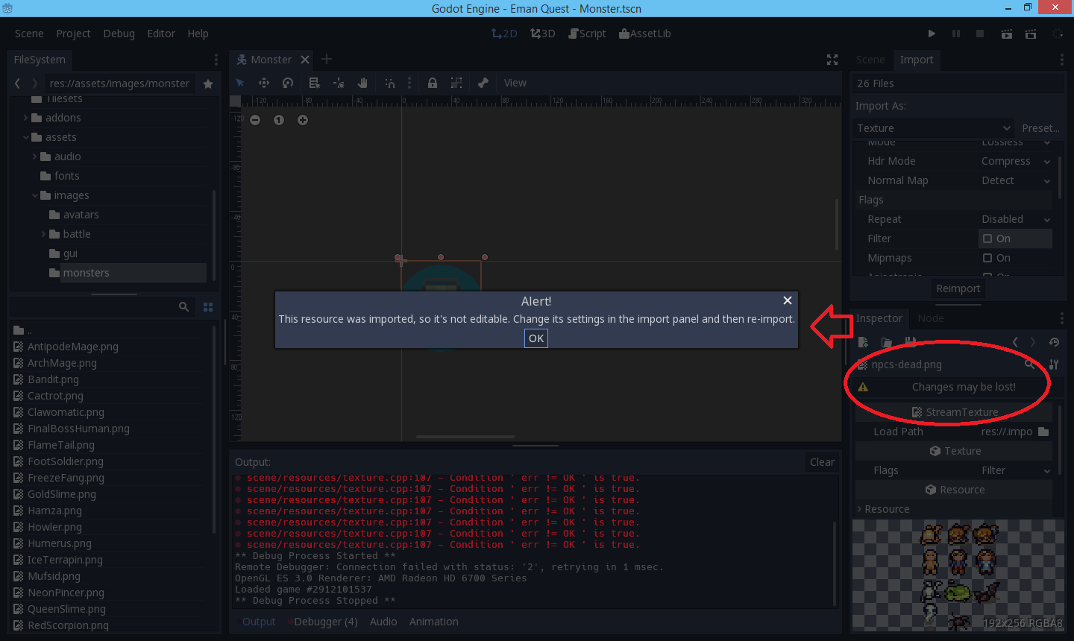Toggle distraction-free mode icon
Screen dimensions: 1074x641
tap(832, 60)
